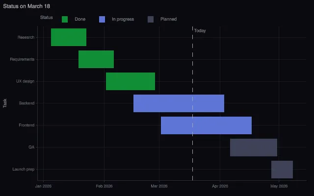
Task: Click the green Done legend swatch
Action: click(x=65, y=20)
